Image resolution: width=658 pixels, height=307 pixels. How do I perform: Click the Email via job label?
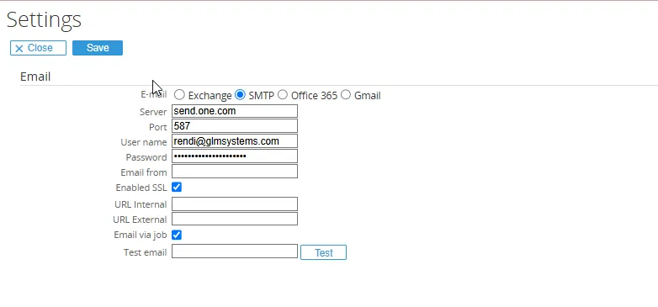[141, 235]
